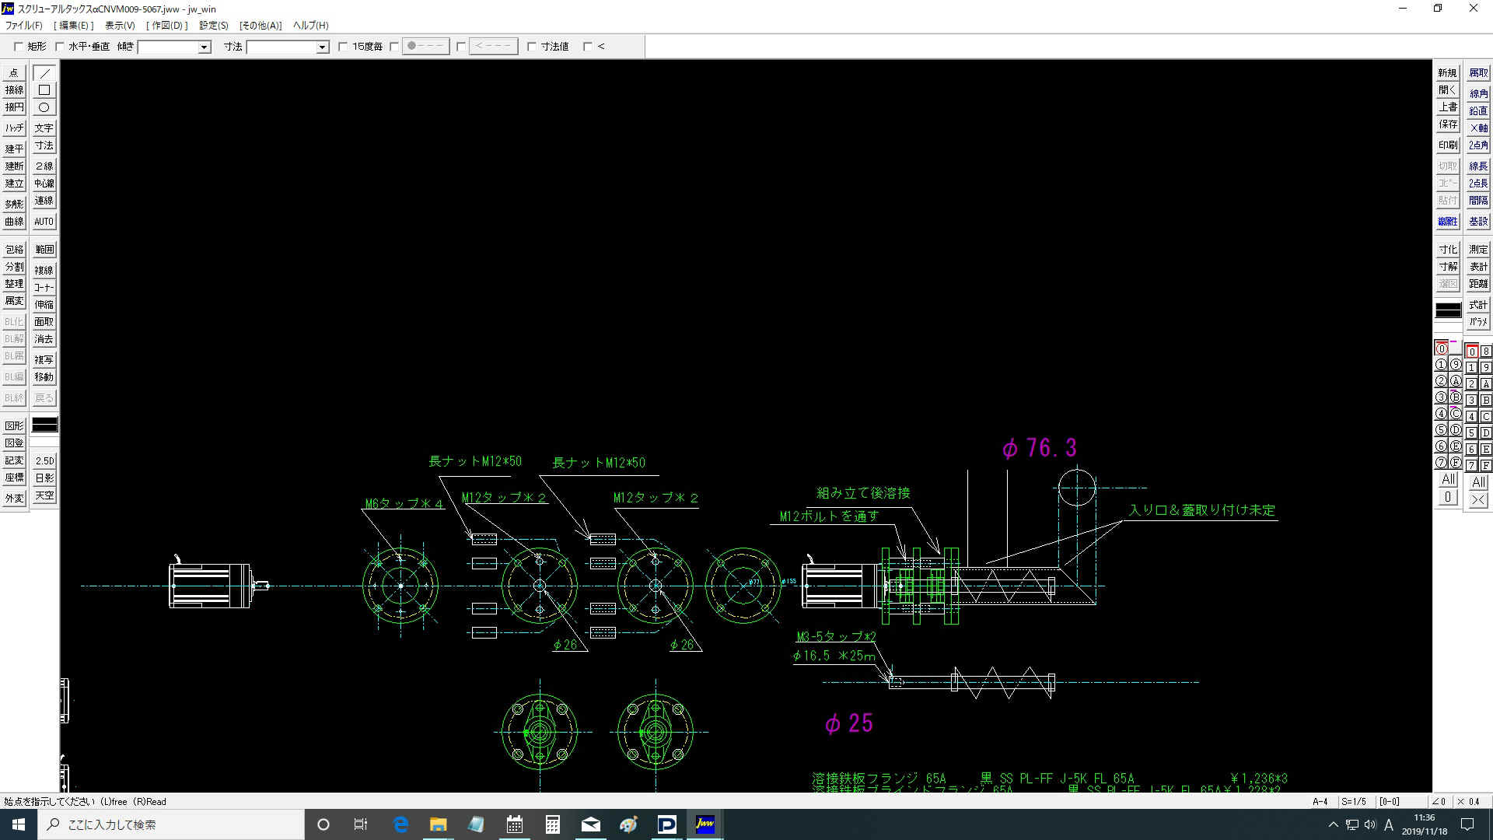Open the 測定 measure tool
The height and width of the screenshot is (840, 1493).
click(1477, 250)
